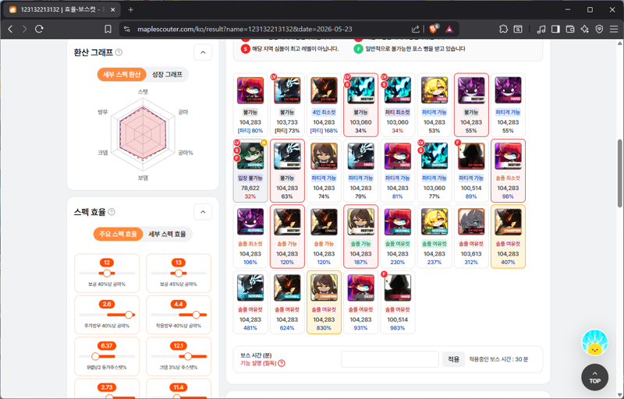Open site settings icon left of the URL

(127, 29)
